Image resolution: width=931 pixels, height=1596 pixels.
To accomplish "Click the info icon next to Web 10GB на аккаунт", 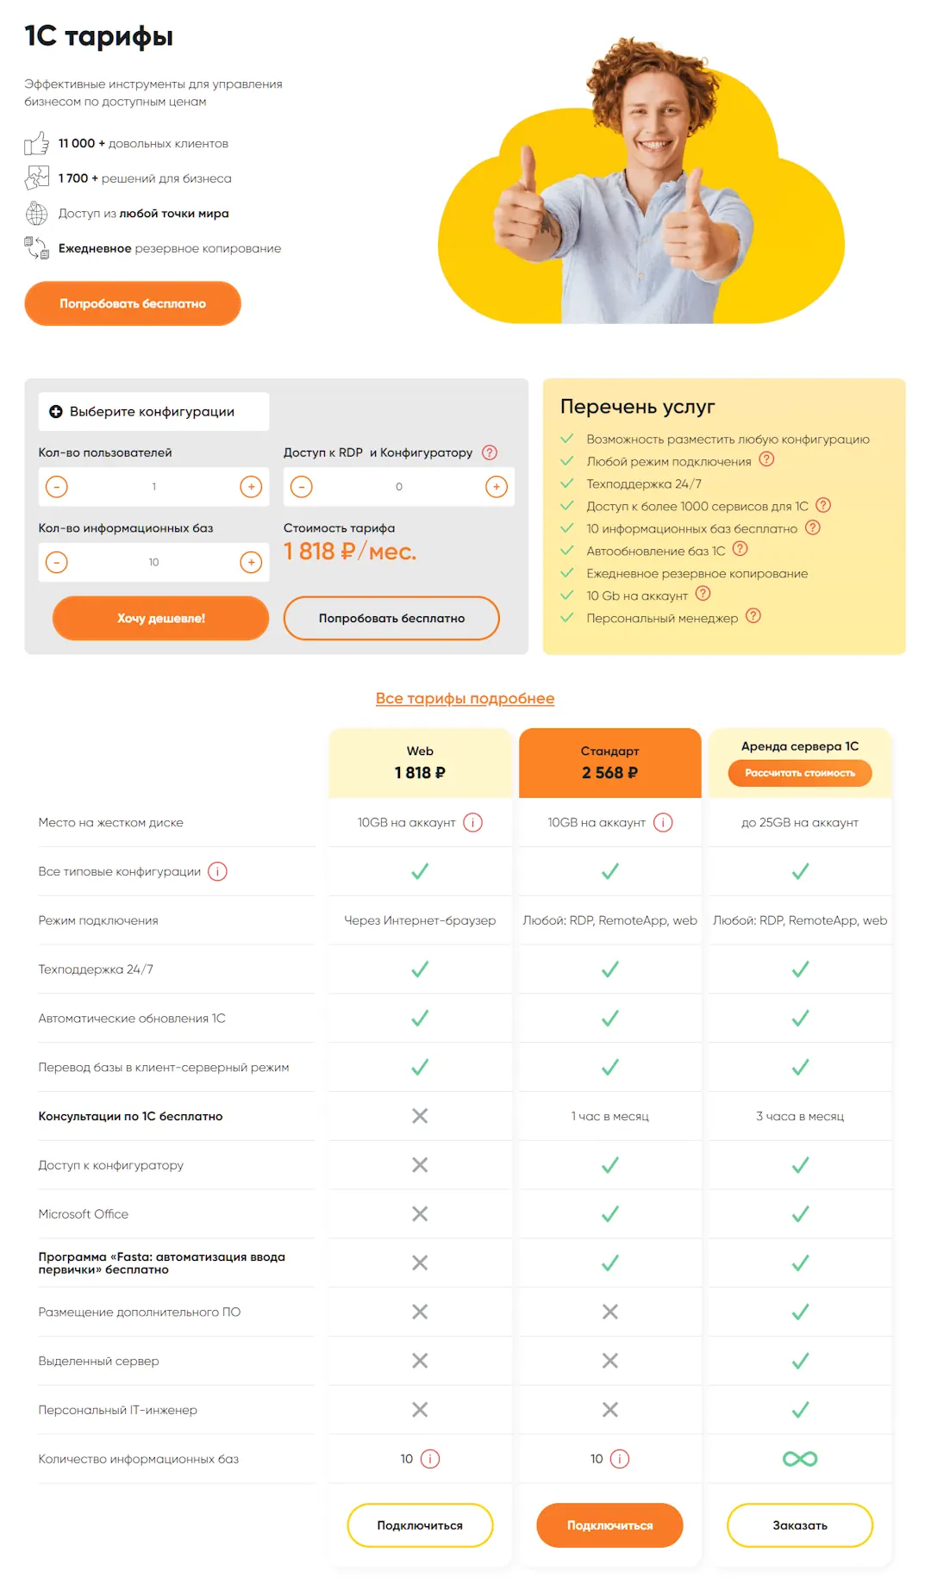I will coord(472,822).
